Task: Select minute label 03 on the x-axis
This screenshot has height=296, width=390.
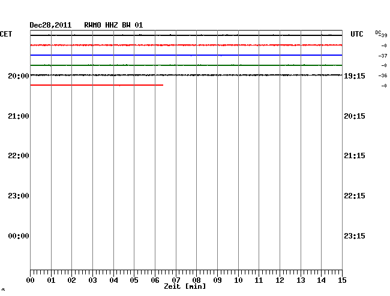Action: [x=92, y=280]
